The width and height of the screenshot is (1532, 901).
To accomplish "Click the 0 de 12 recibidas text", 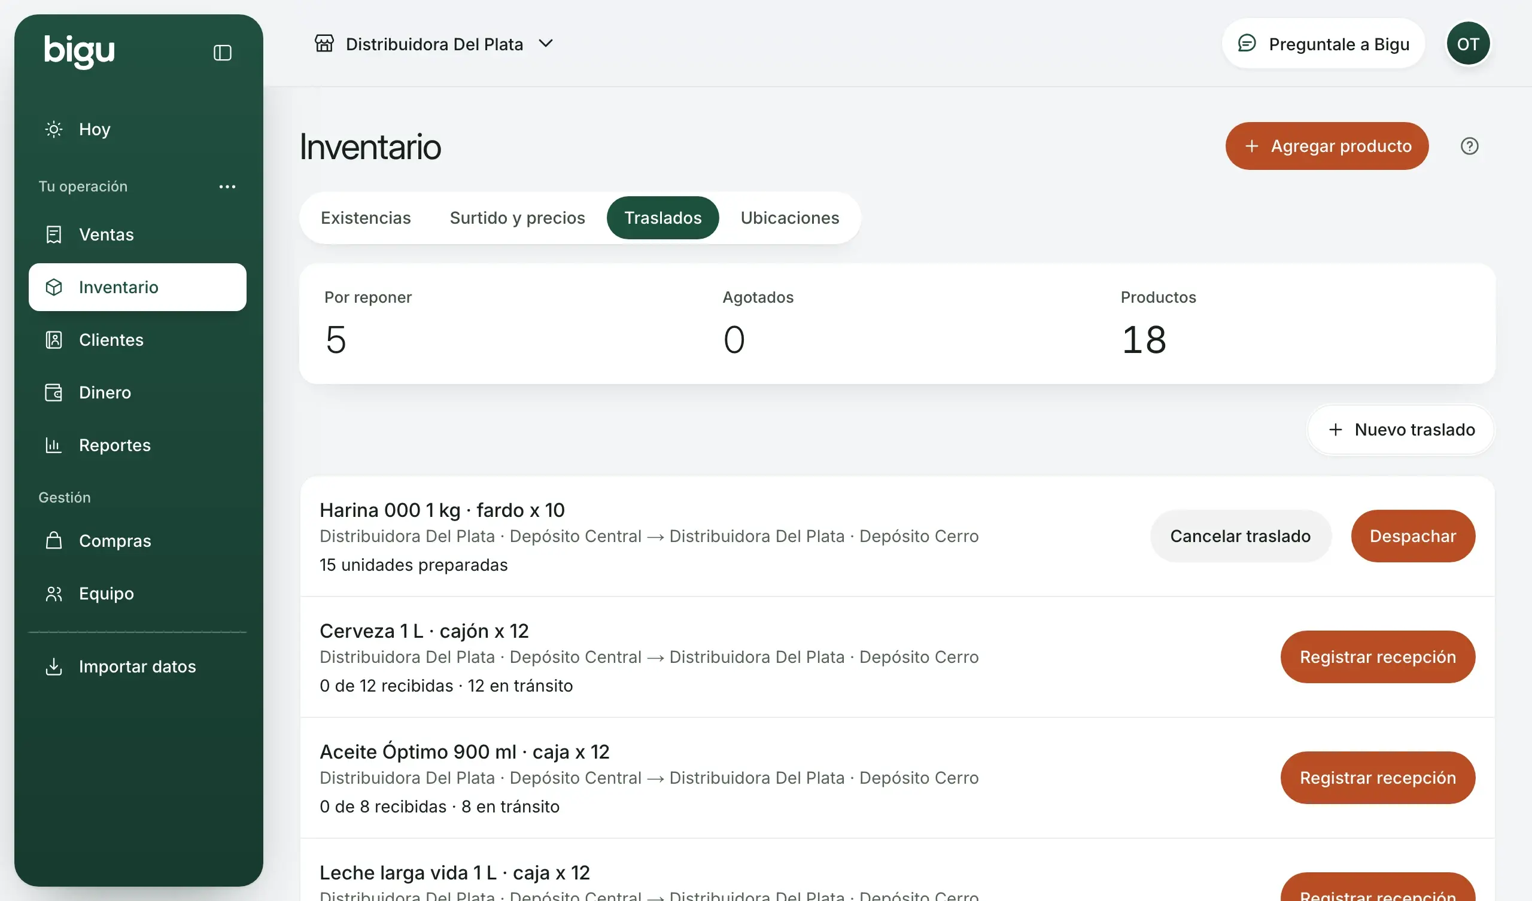I will (387, 686).
